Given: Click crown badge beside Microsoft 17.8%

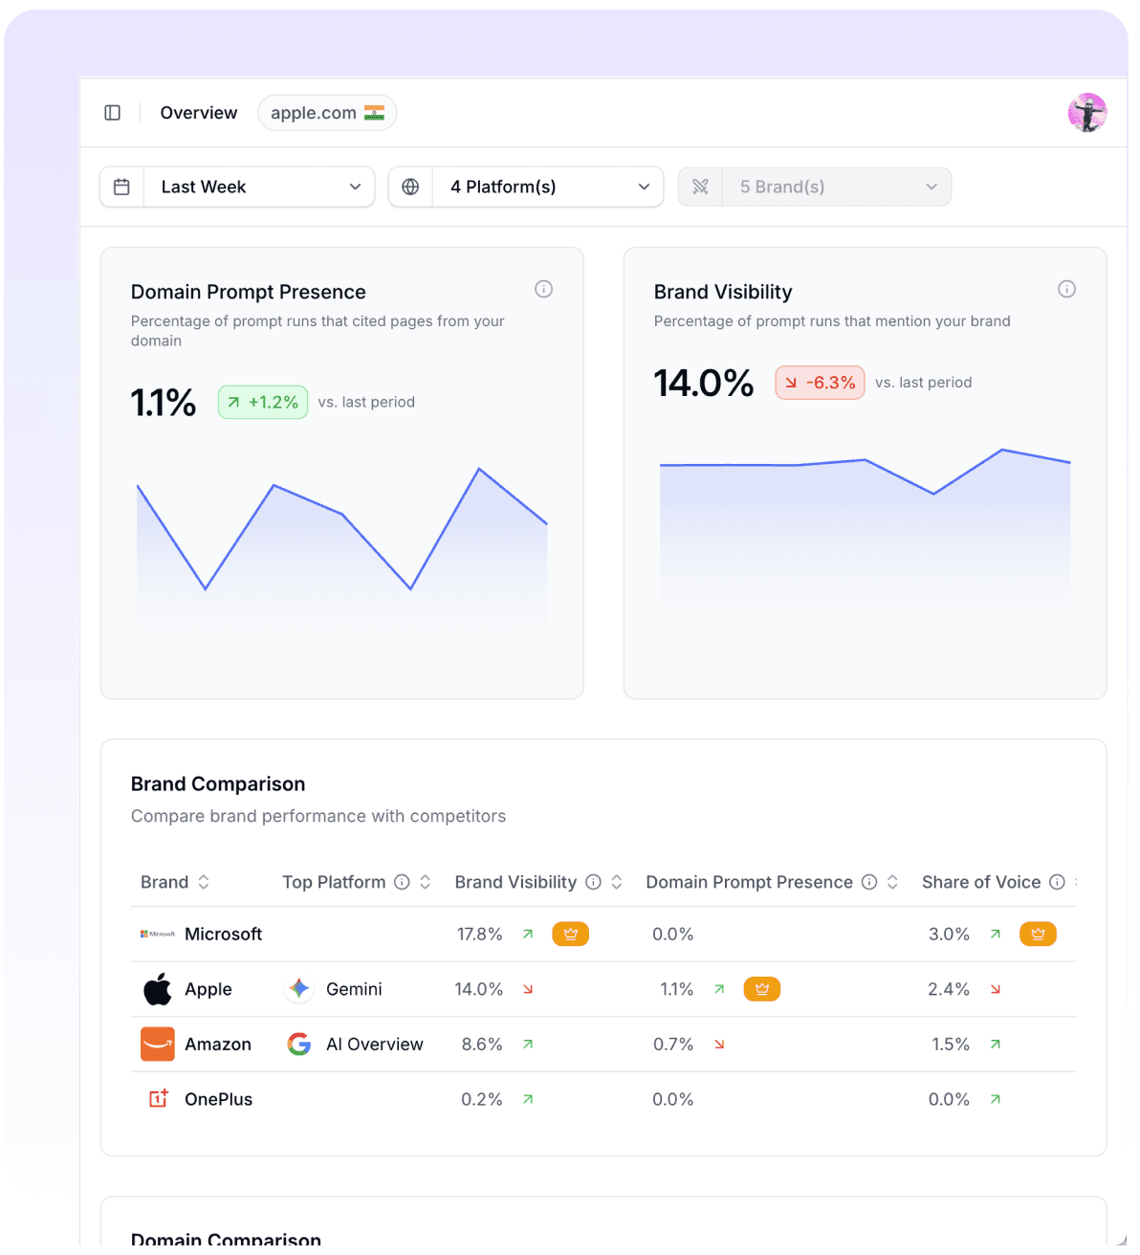Looking at the screenshot, I should (x=570, y=935).
